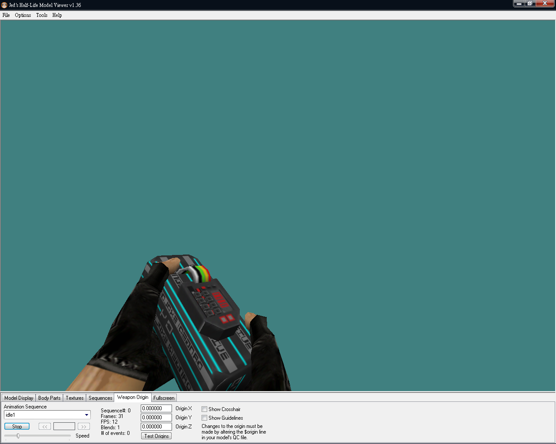Click the 'Sequence#: 0' text
This screenshot has height=444, width=556.
click(116, 411)
